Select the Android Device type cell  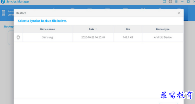click(x=163, y=37)
